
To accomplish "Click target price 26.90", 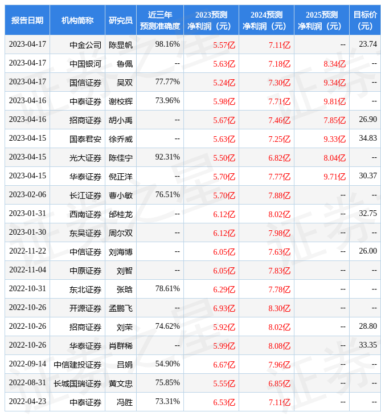I will (368, 120).
